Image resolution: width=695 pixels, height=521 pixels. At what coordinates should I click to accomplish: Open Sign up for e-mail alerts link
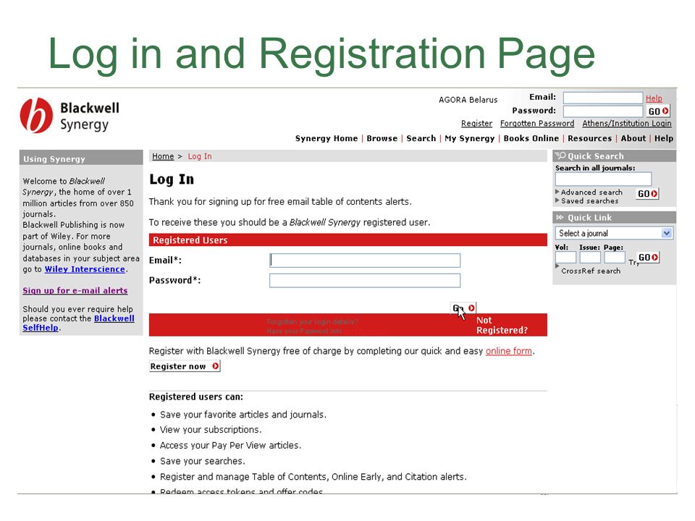75,291
